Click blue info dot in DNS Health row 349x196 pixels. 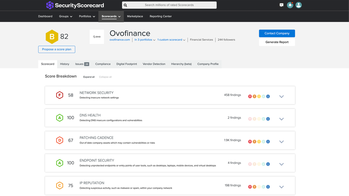tap(268, 118)
